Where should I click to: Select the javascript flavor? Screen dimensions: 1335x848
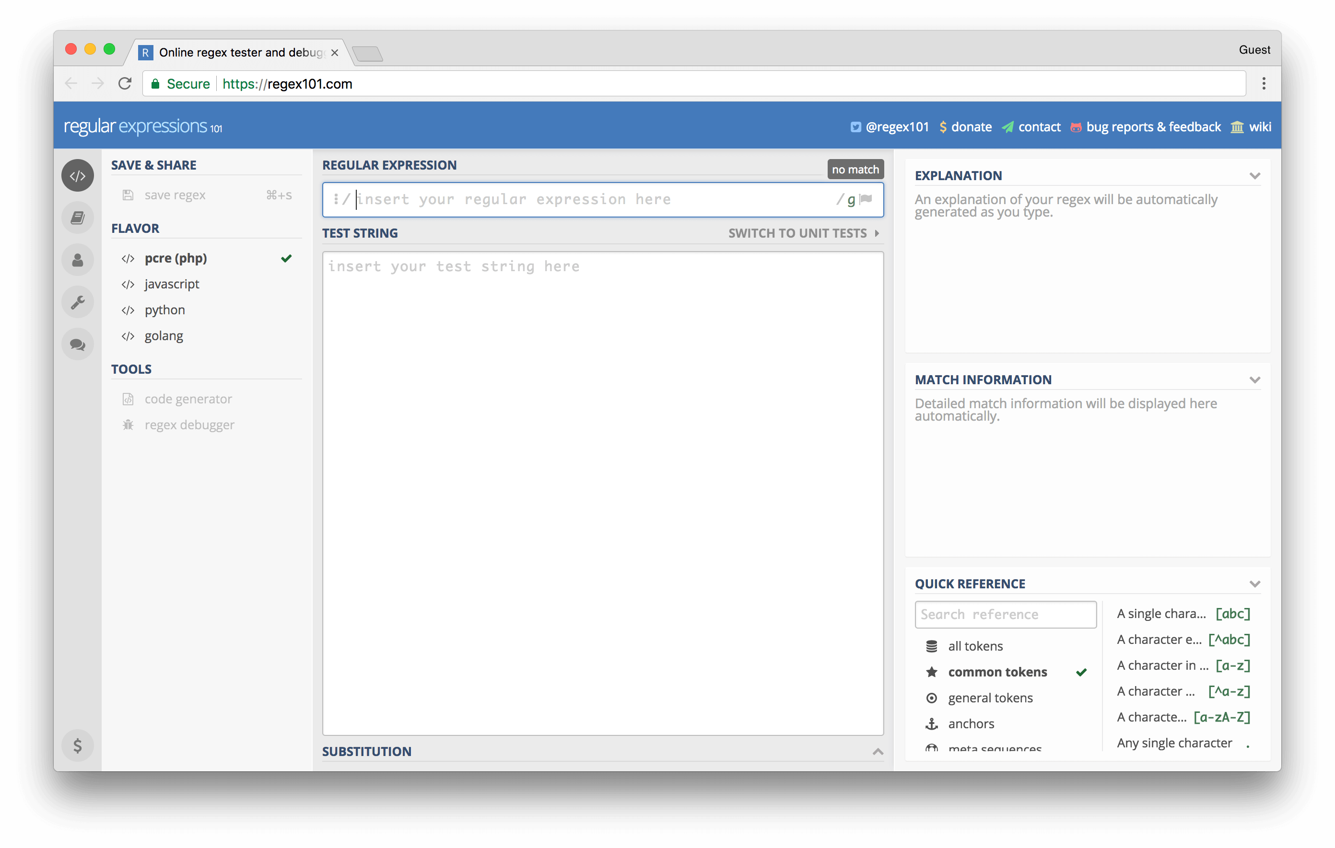171,284
